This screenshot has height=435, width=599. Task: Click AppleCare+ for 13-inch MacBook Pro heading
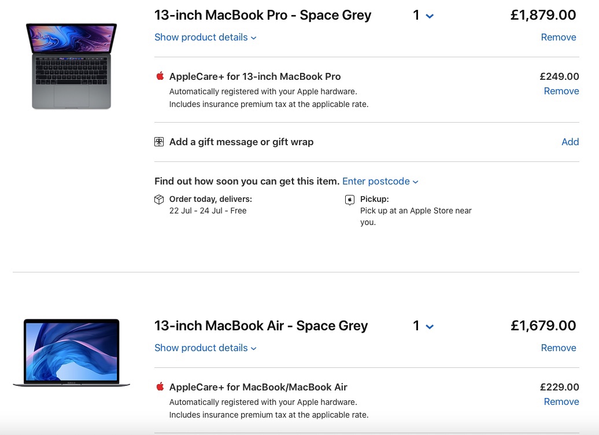(x=255, y=76)
